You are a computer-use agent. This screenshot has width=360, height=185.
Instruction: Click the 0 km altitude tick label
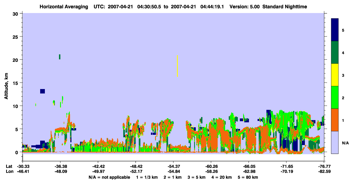pyautogui.click(x=17, y=152)
